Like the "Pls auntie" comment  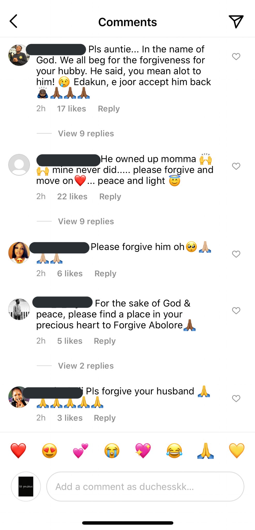coord(236,56)
